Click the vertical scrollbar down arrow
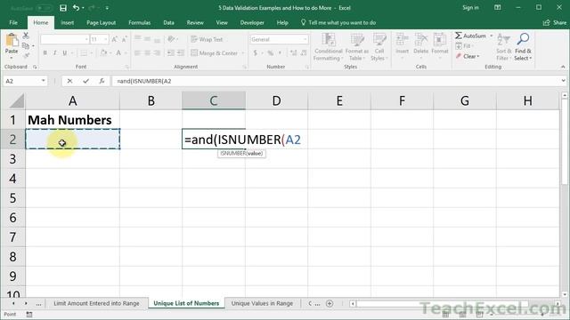Image resolution: width=570 pixels, height=320 pixels. [564, 294]
